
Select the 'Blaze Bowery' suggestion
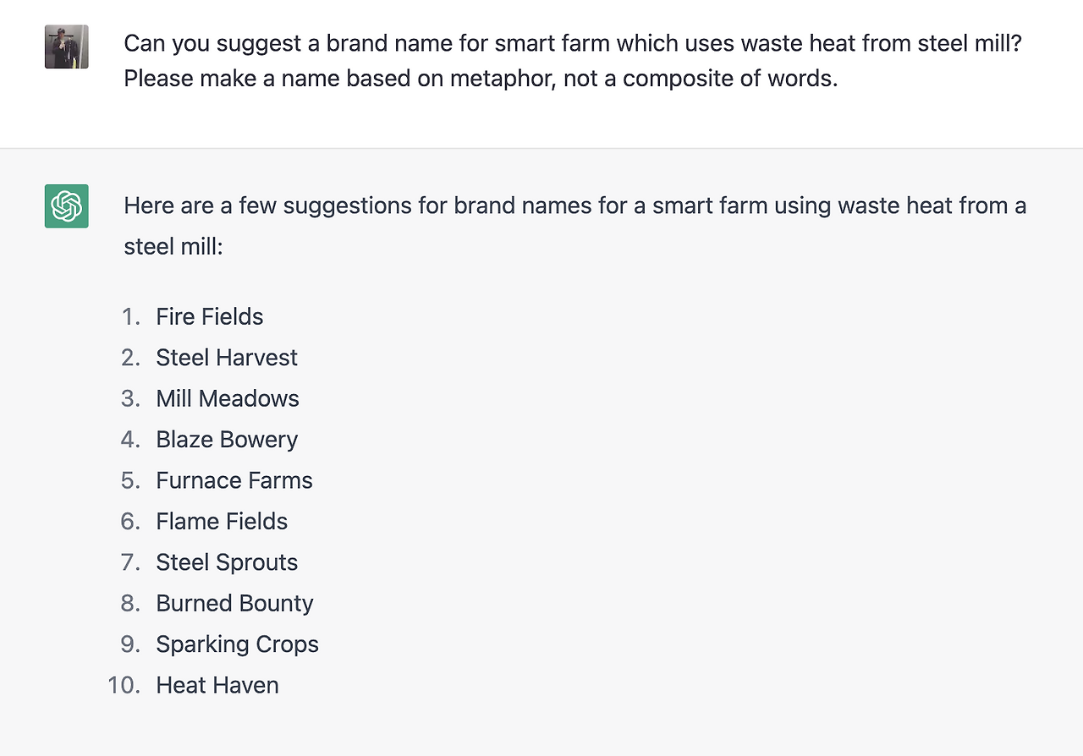(226, 440)
